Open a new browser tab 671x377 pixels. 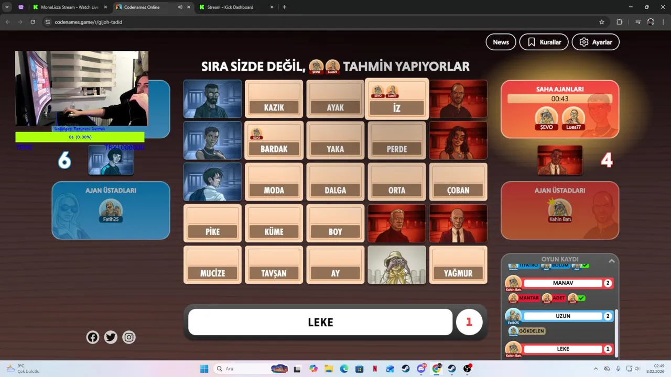pos(284,7)
